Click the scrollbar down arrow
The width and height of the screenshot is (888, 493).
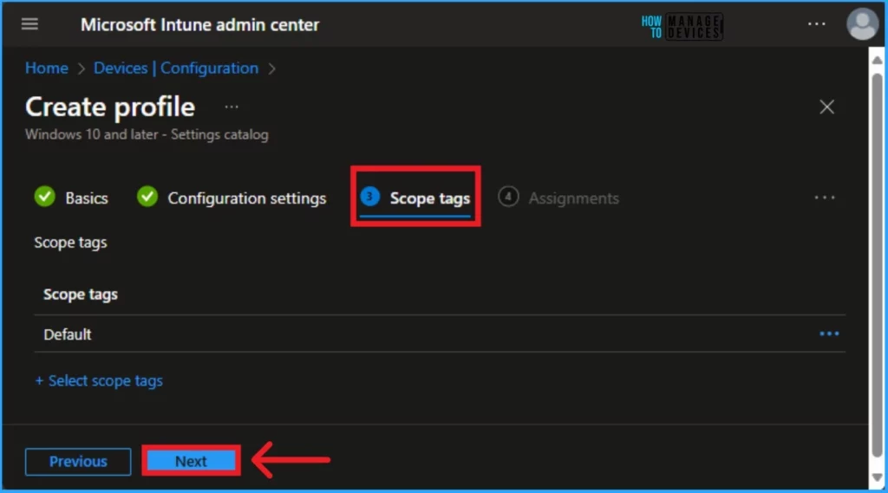click(x=878, y=477)
